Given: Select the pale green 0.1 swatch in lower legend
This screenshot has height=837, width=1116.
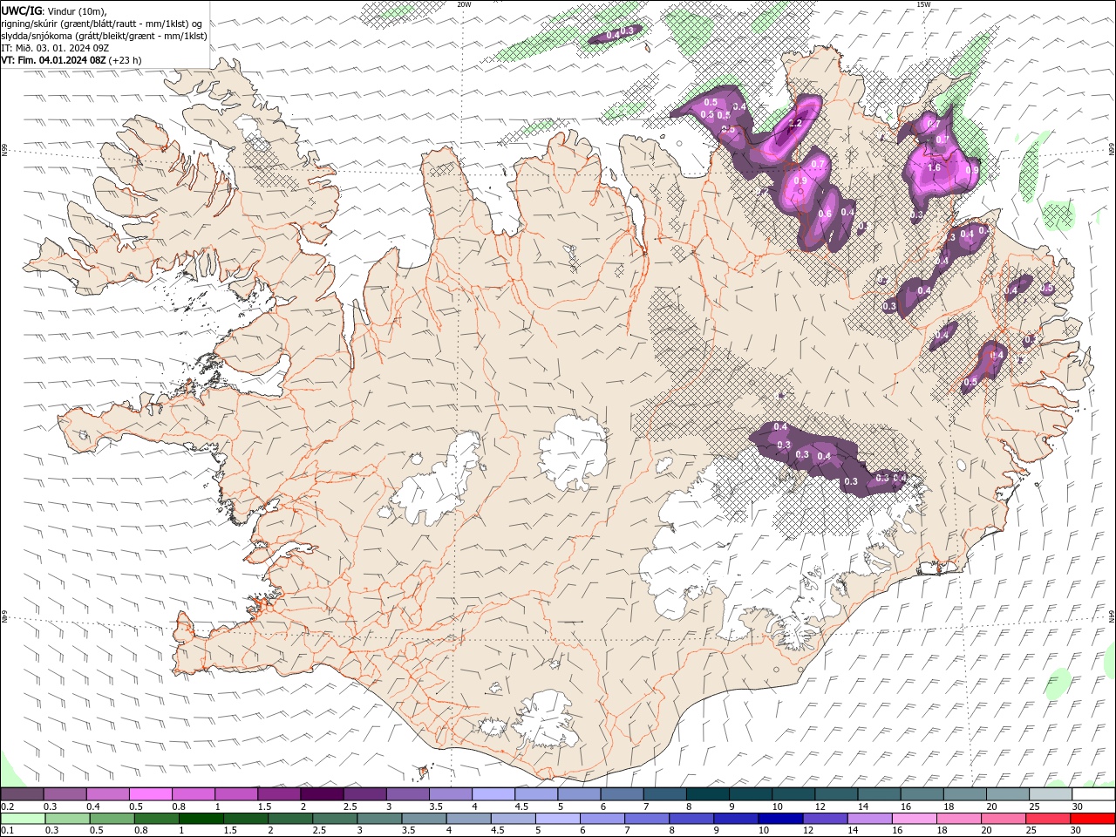Looking at the screenshot, I should pyautogui.click(x=23, y=819).
